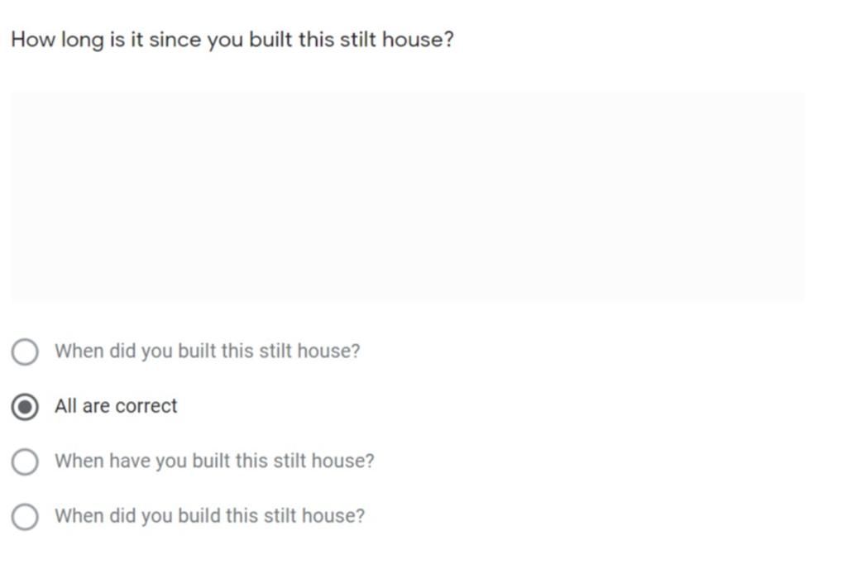
Task: Click the question heading "How long is it since"
Action: click(x=232, y=40)
